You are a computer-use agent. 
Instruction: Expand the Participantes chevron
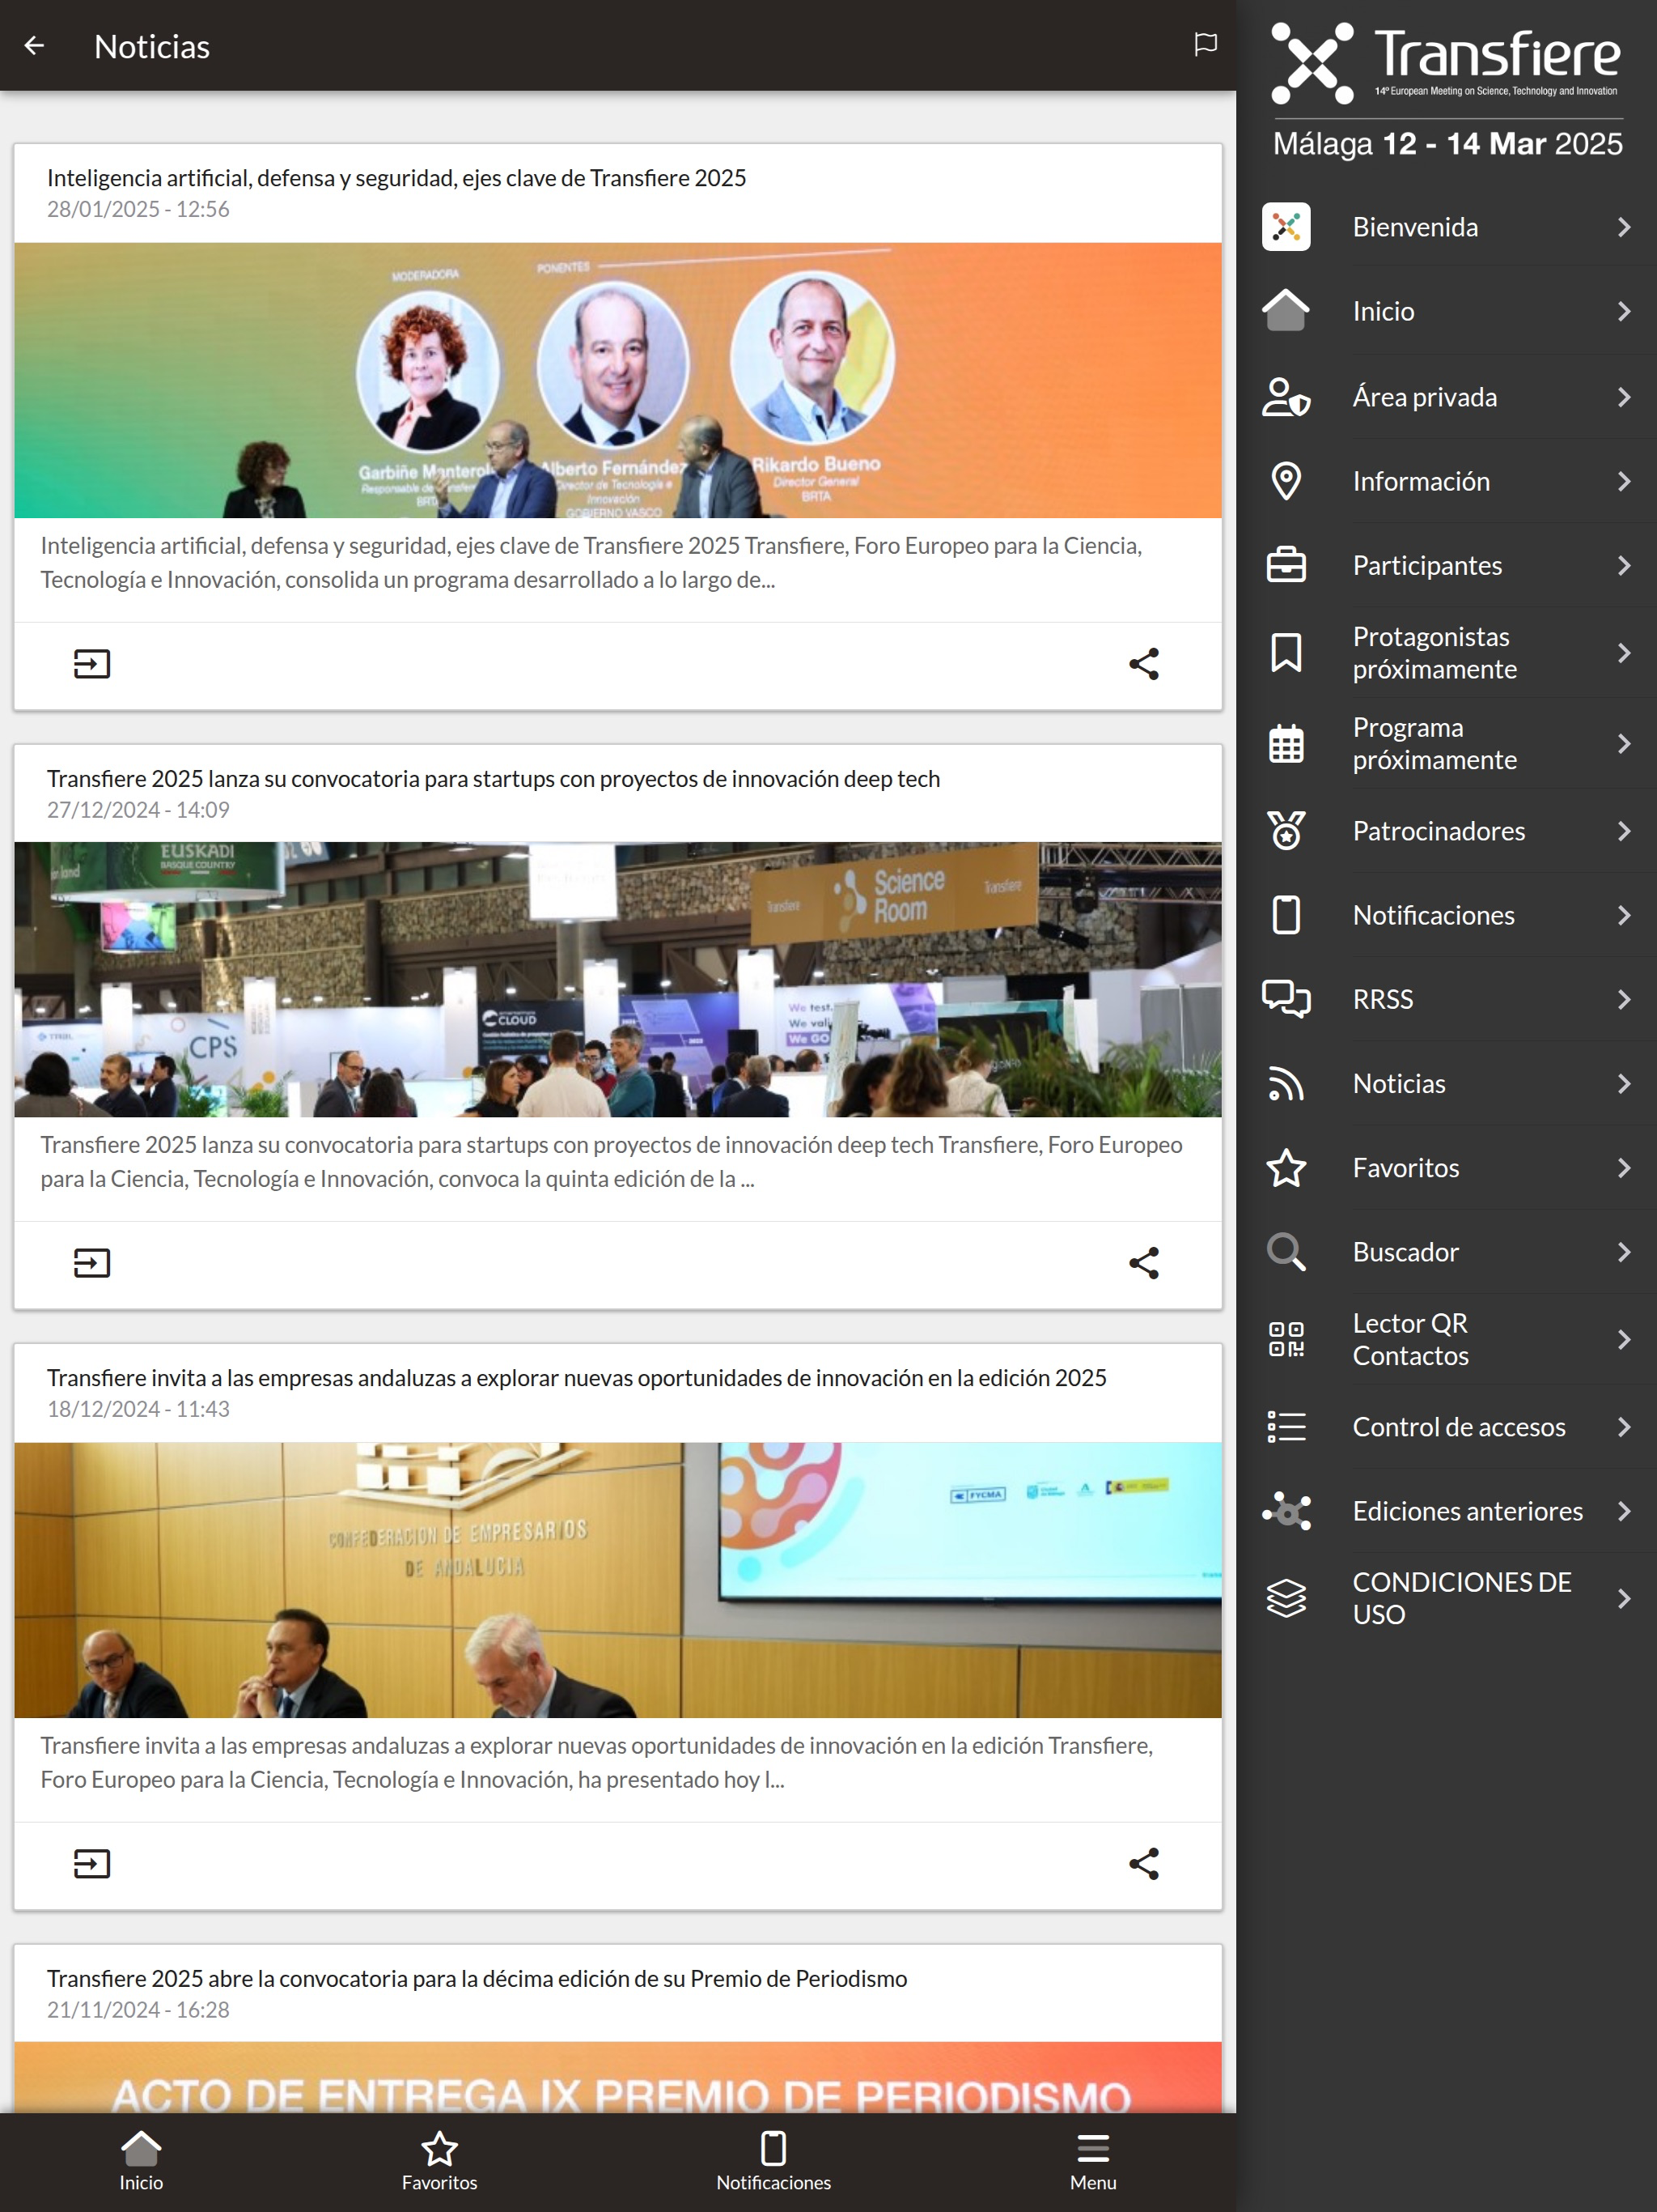pyautogui.click(x=1624, y=565)
